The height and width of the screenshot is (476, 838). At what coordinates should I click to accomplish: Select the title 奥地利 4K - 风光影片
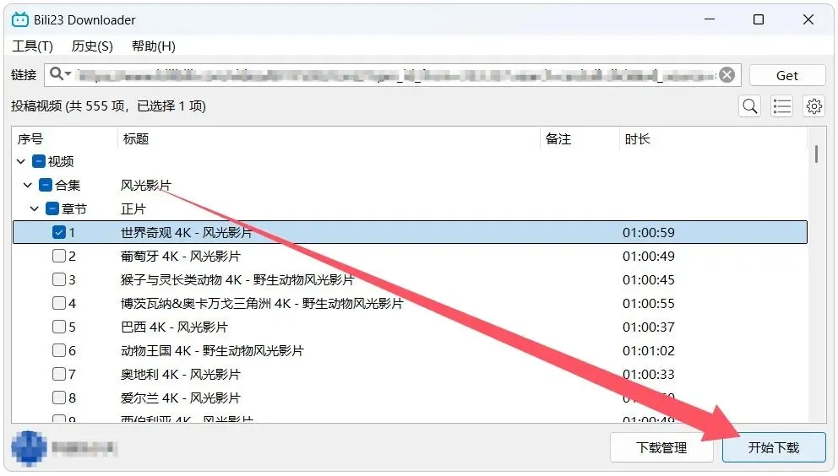181,374
